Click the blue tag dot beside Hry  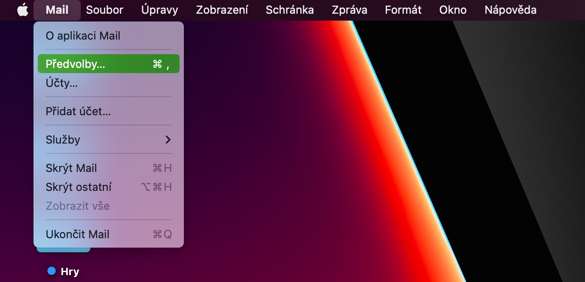click(x=52, y=271)
